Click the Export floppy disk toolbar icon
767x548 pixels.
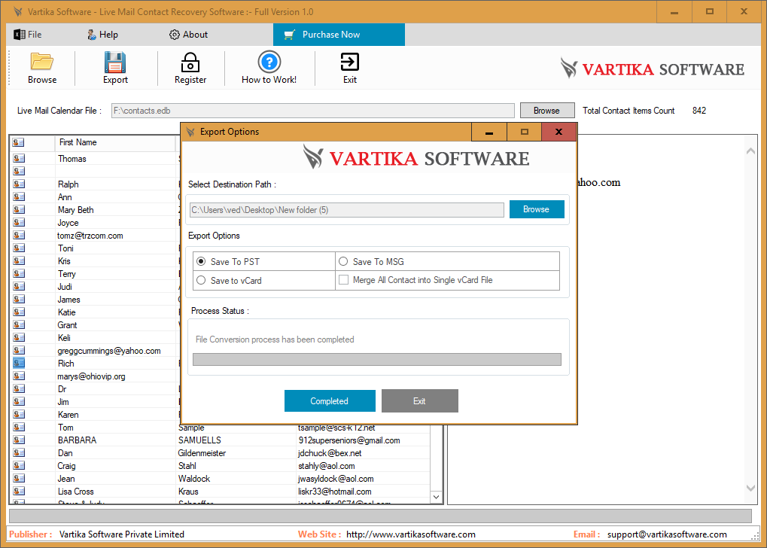115,62
